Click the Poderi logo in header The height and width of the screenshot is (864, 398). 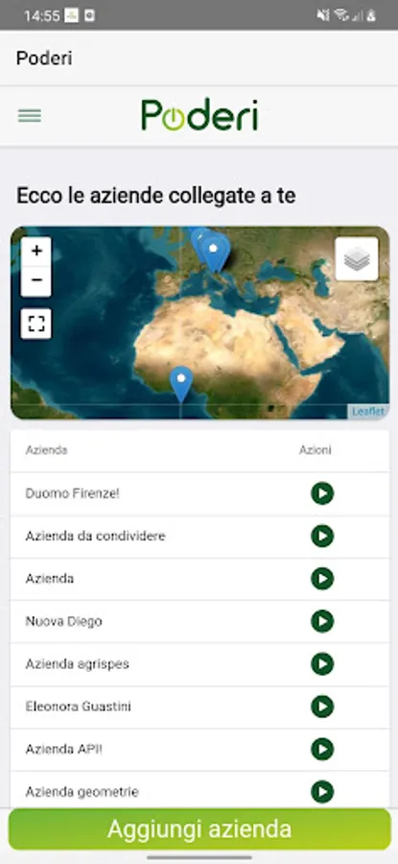pyautogui.click(x=199, y=115)
